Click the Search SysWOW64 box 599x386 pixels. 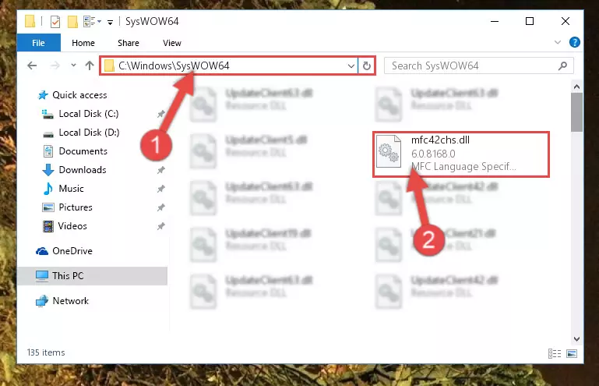(478, 66)
